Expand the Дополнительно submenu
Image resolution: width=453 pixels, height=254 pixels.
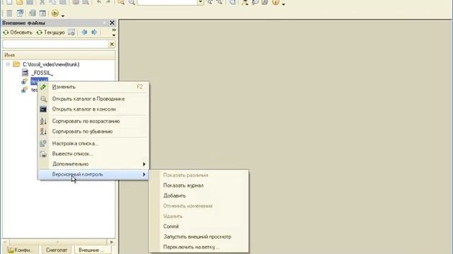pyautogui.click(x=93, y=164)
